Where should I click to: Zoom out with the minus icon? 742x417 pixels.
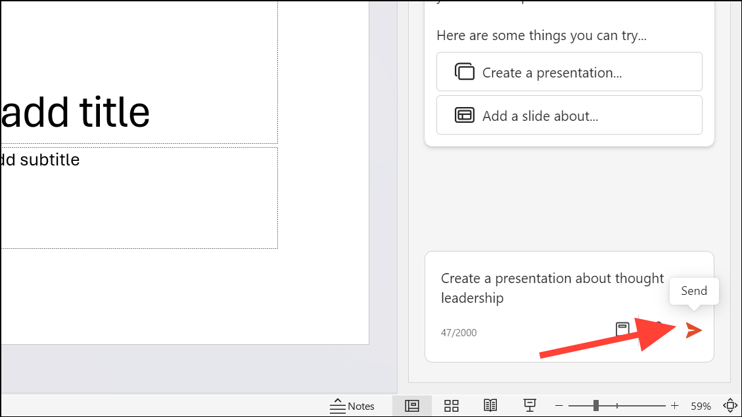tap(559, 405)
